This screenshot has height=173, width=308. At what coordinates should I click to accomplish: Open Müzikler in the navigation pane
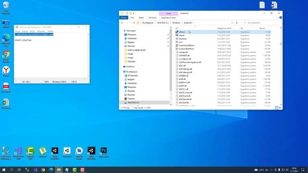(x=131, y=91)
